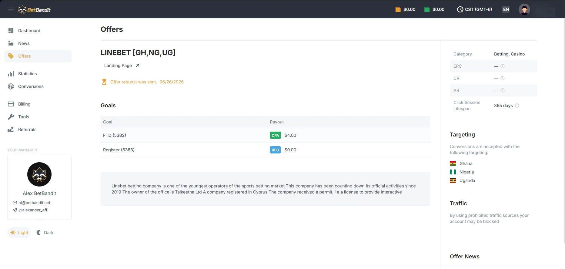This screenshot has width=565, height=269.
Task: Click the Landing Page external arrow icon
Action: click(137, 66)
